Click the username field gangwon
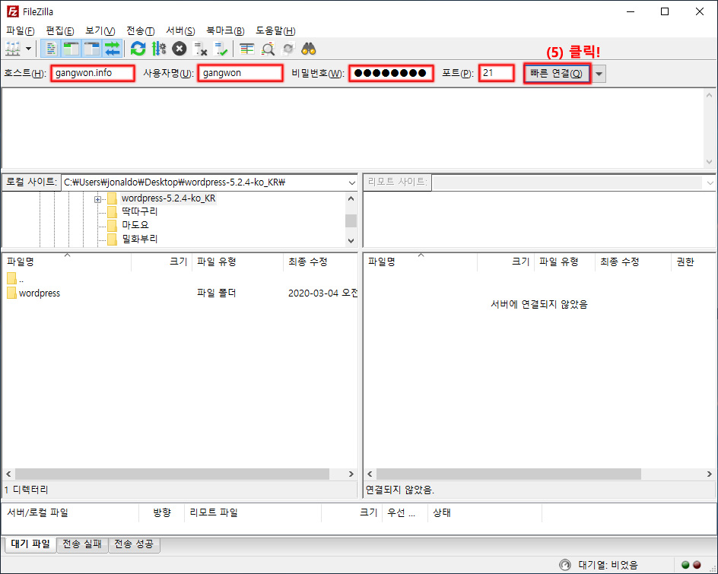The height and width of the screenshot is (574, 718). pyautogui.click(x=240, y=73)
